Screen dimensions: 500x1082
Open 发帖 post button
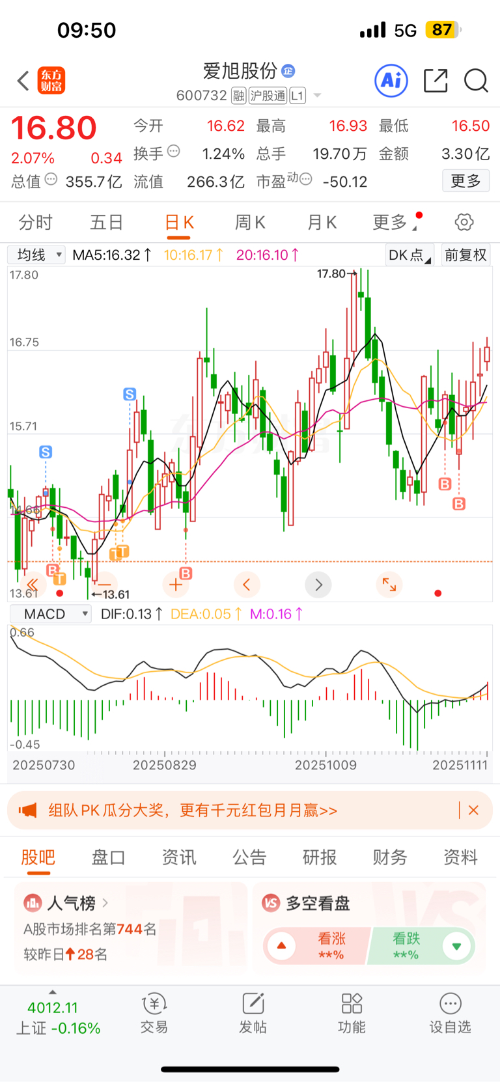253,1014
